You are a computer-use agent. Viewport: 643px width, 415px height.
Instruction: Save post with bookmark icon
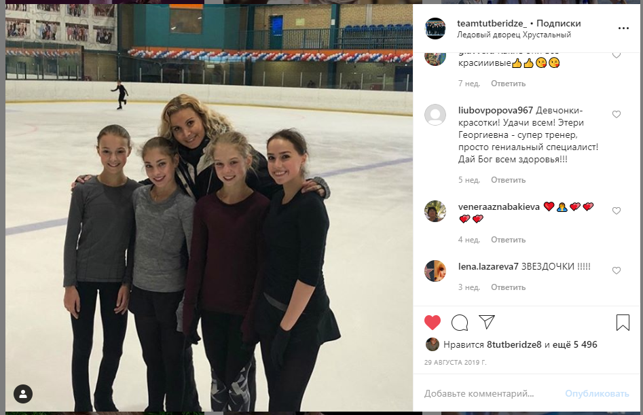point(623,323)
